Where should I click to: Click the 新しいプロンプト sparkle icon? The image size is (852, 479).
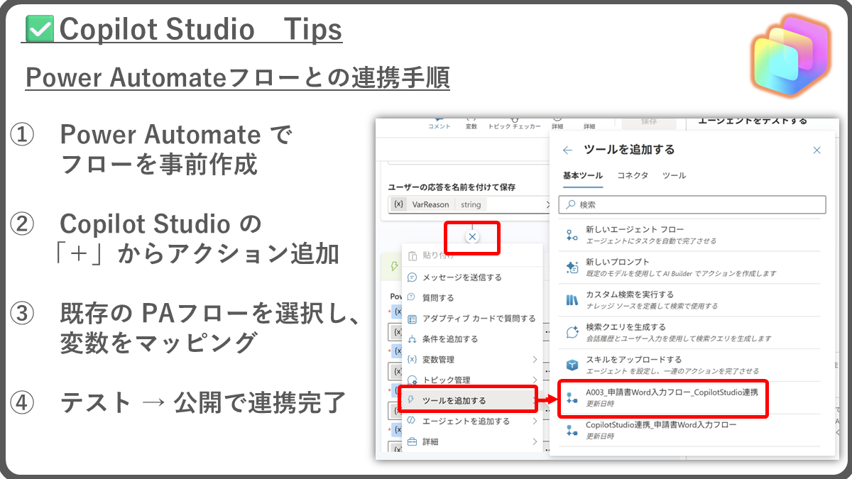(572, 268)
